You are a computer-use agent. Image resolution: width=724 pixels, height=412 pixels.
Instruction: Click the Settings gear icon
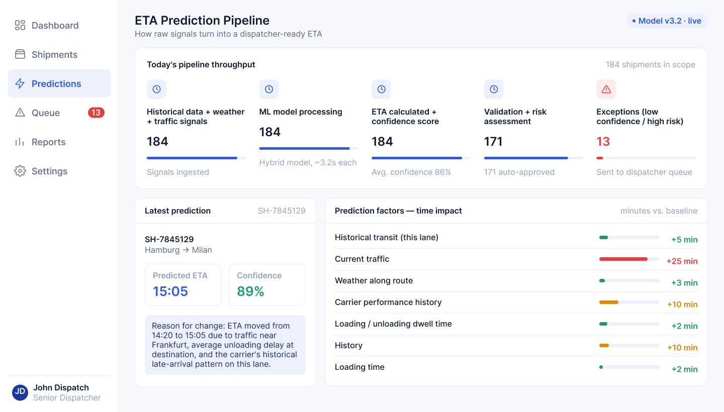click(x=20, y=171)
